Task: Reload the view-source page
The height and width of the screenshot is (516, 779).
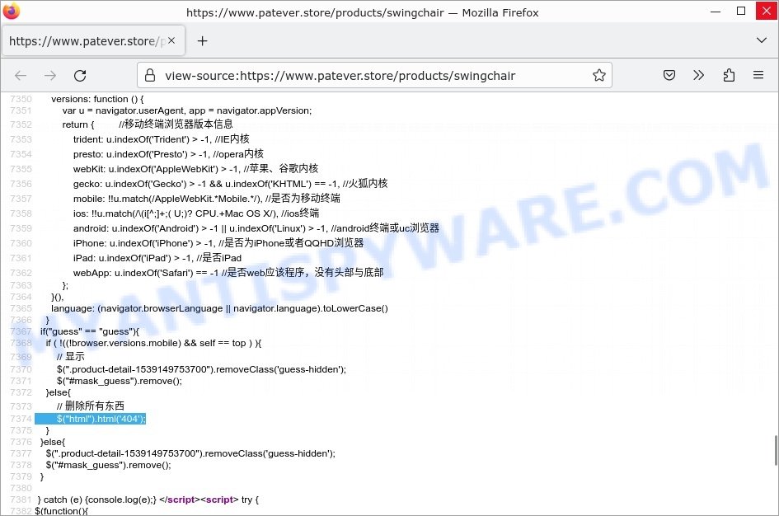Action: pyautogui.click(x=80, y=76)
